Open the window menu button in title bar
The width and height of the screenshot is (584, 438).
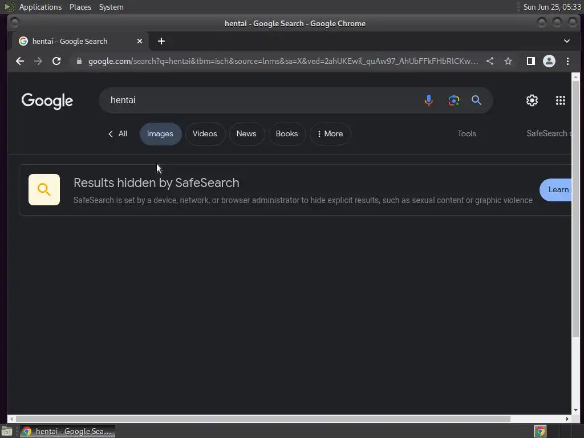14,23
